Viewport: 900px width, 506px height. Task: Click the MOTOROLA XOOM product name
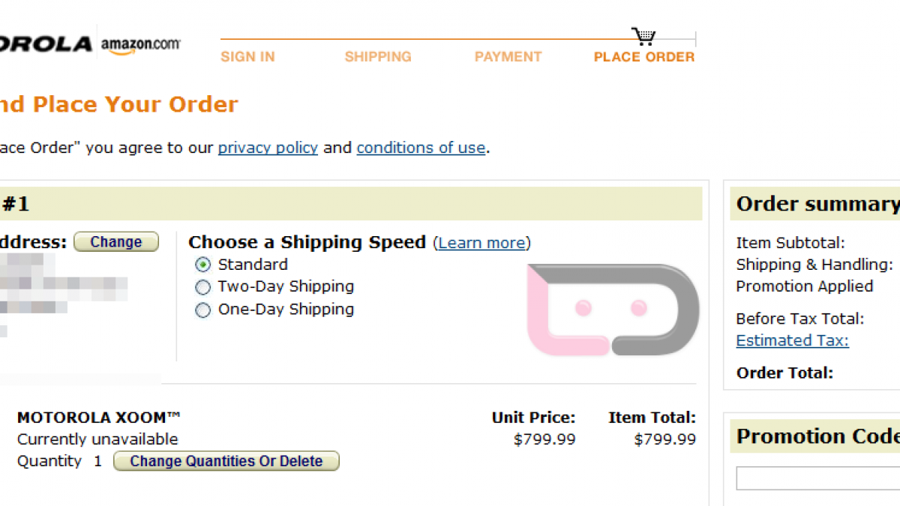tap(99, 418)
